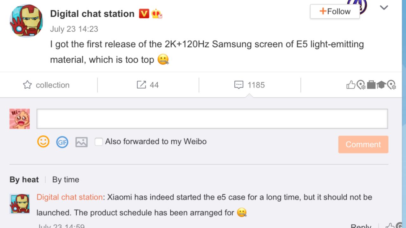
Task: Sort comments By time
Action: 66,180
